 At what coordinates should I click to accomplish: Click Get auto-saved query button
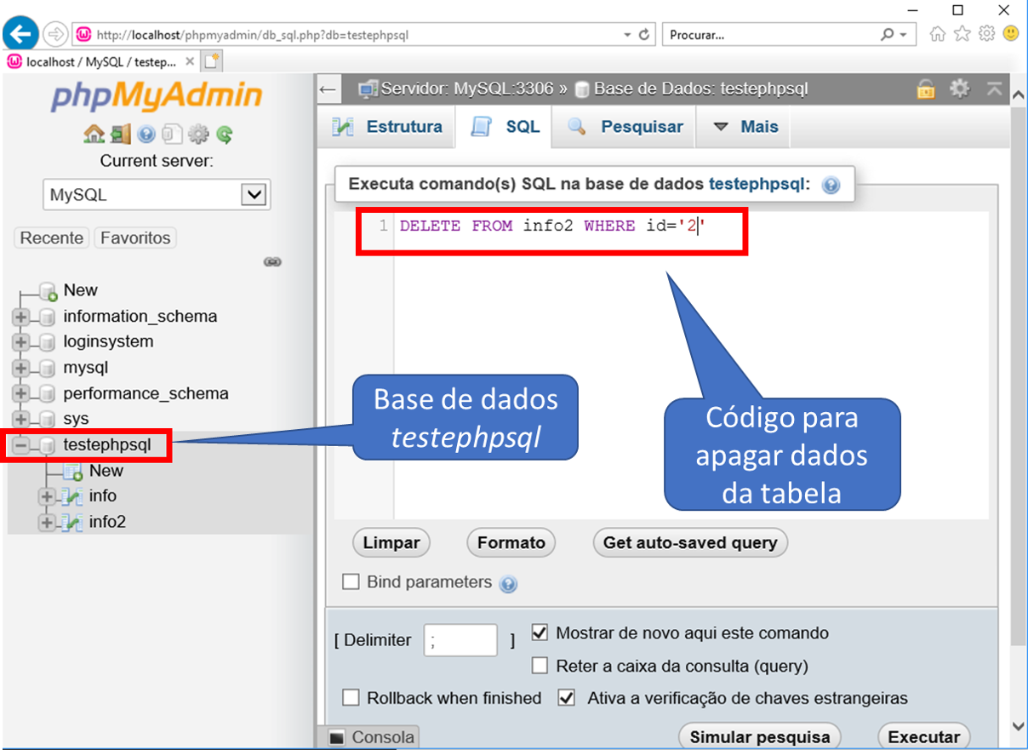(x=690, y=542)
